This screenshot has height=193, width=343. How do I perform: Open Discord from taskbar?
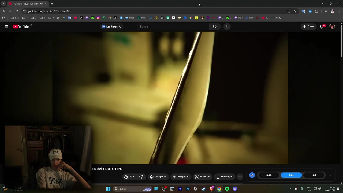[x=235, y=189]
